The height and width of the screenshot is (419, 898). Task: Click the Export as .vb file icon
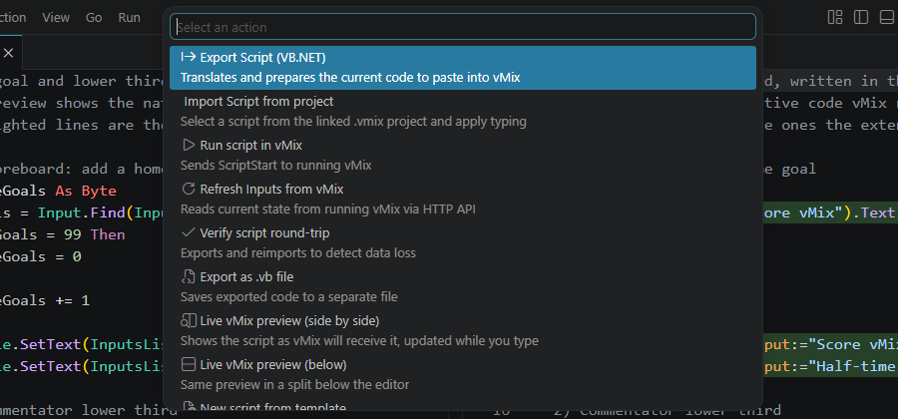point(189,277)
